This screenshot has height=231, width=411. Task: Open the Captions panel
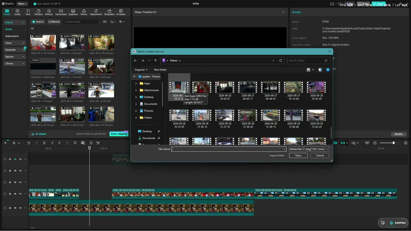73,12
